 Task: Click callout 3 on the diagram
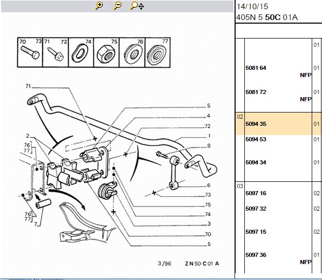[209, 224]
